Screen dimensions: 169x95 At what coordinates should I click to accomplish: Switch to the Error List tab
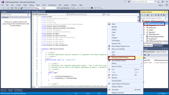click(x=4, y=90)
